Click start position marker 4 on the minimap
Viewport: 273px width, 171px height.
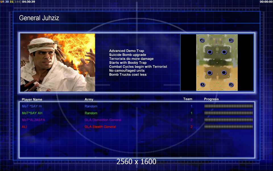(202, 40)
